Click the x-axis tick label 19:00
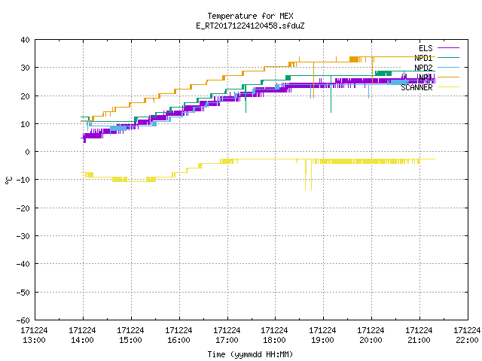 point(322,340)
